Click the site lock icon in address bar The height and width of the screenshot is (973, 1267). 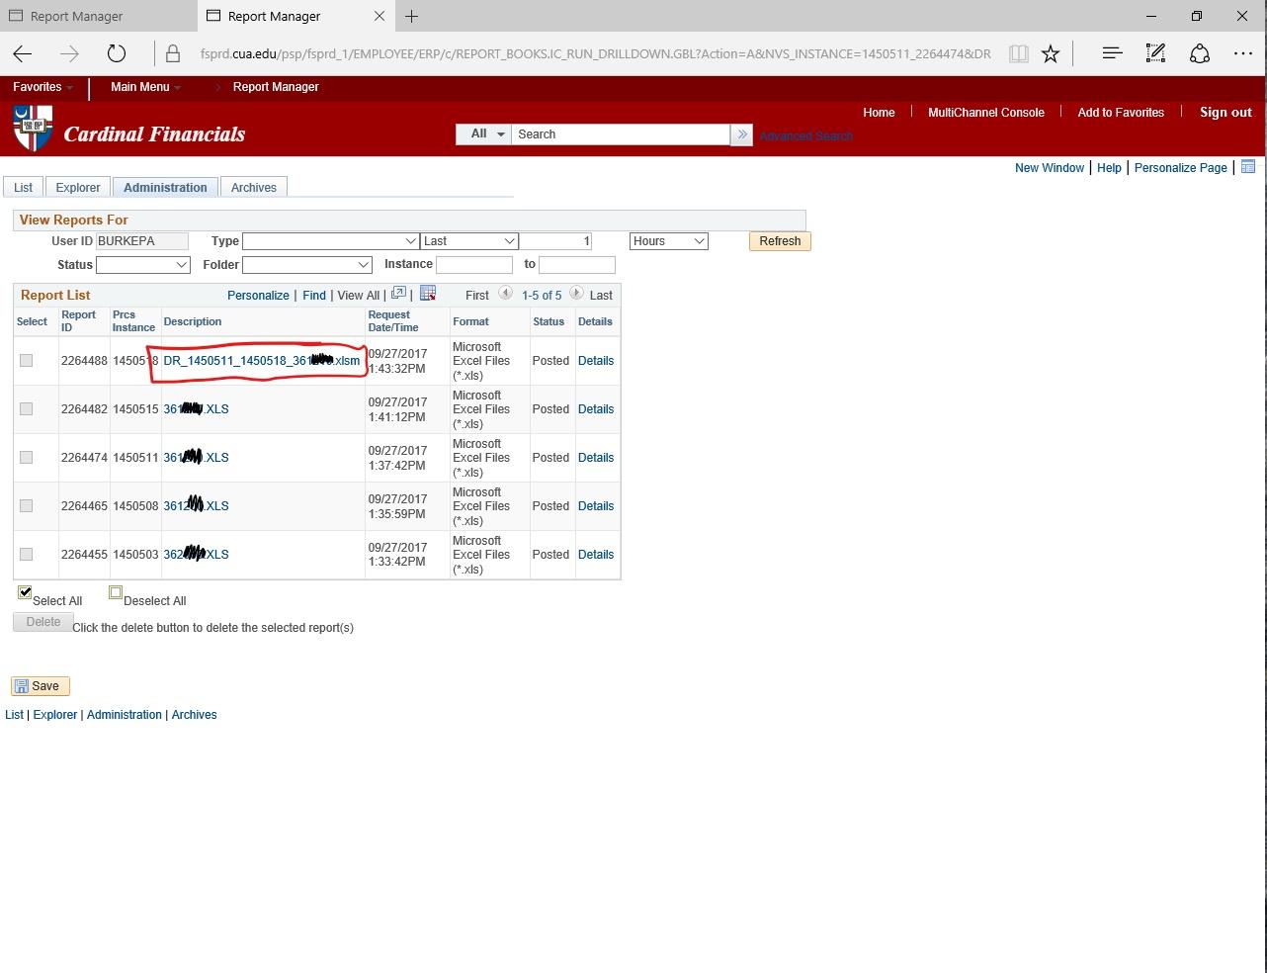click(173, 53)
